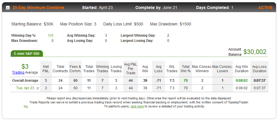Click the $30,002 account balance value
Viewport: 280px width, 121px height.
(255, 52)
